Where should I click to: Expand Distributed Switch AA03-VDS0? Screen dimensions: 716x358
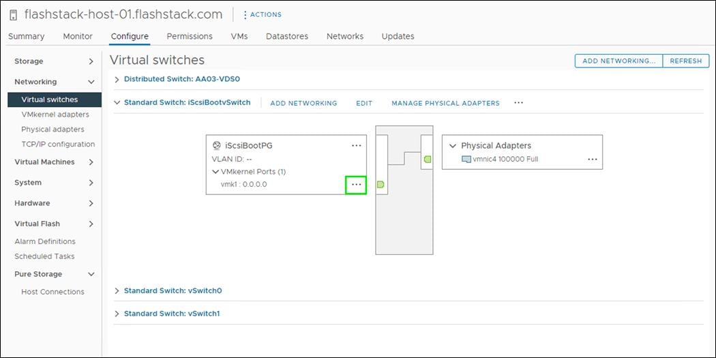117,79
